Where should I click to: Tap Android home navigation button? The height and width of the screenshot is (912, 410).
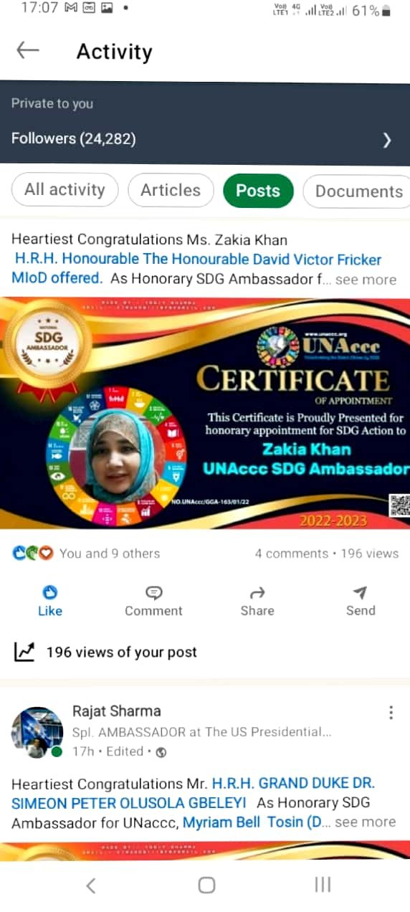(206, 885)
